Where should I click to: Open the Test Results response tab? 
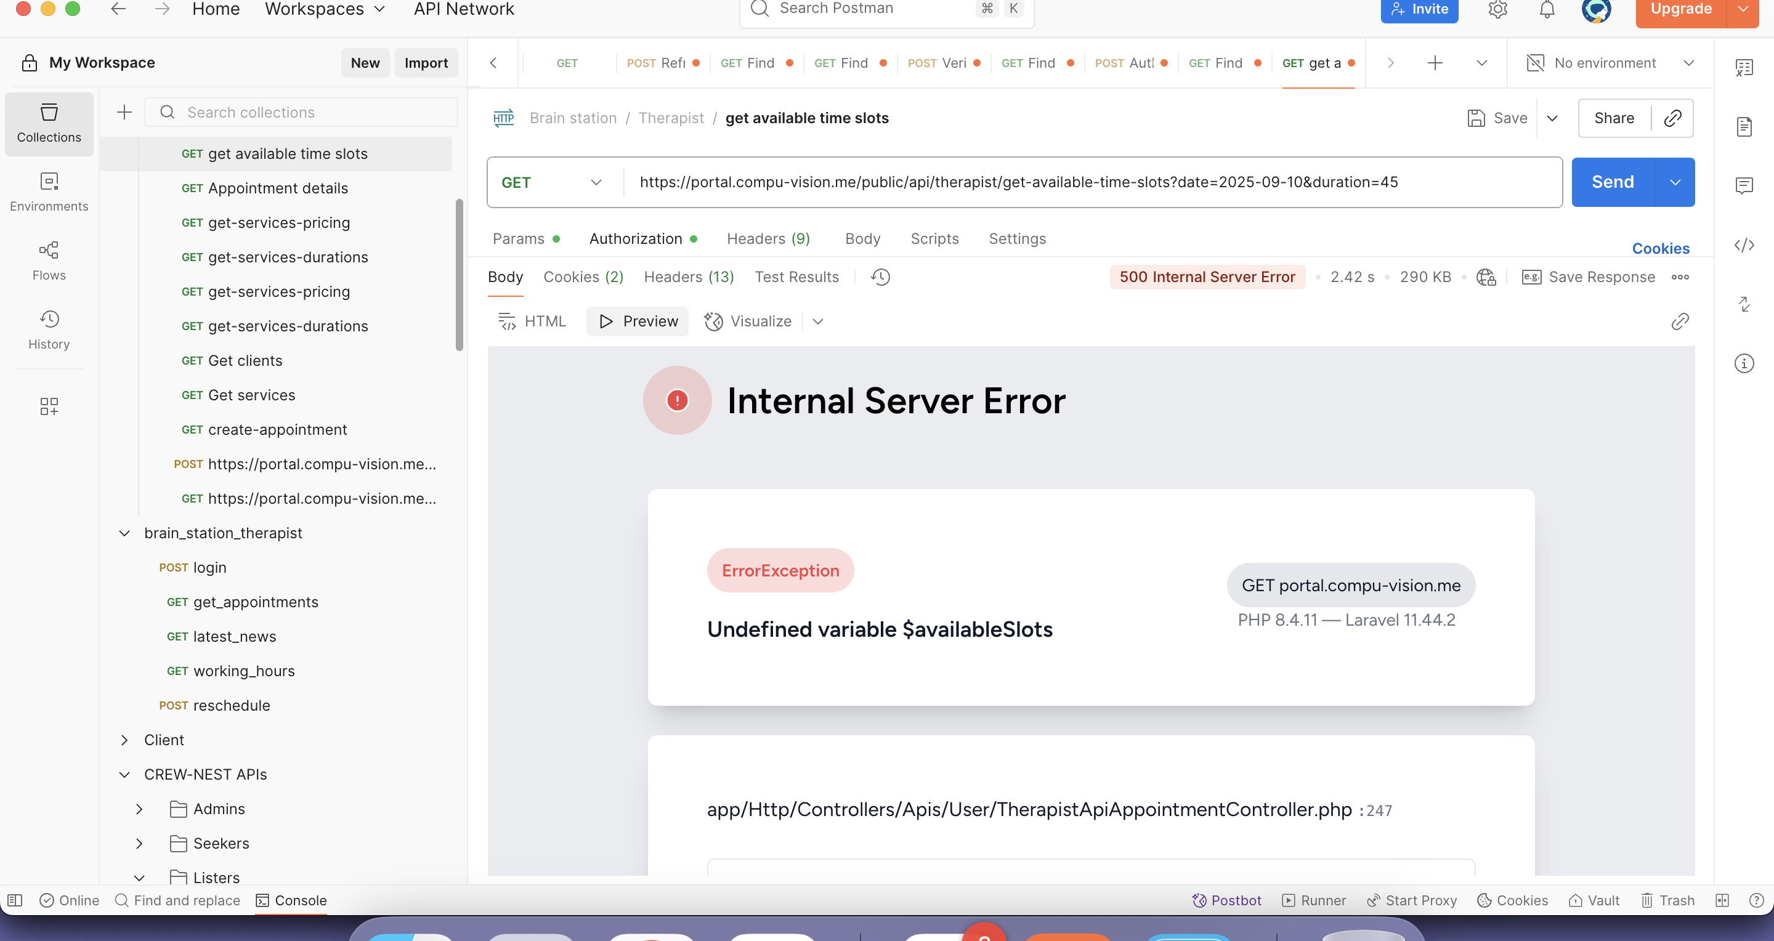click(x=796, y=277)
